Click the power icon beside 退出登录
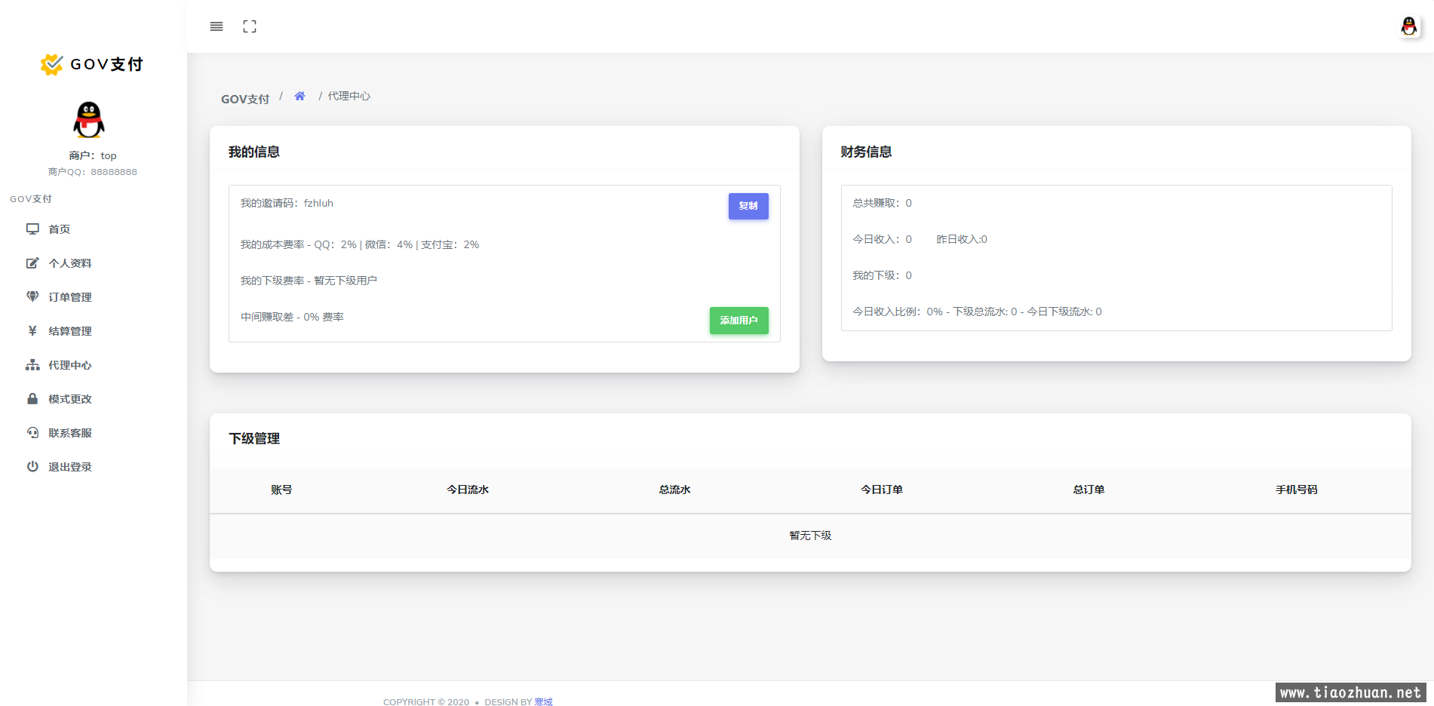 click(x=32, y=466)
